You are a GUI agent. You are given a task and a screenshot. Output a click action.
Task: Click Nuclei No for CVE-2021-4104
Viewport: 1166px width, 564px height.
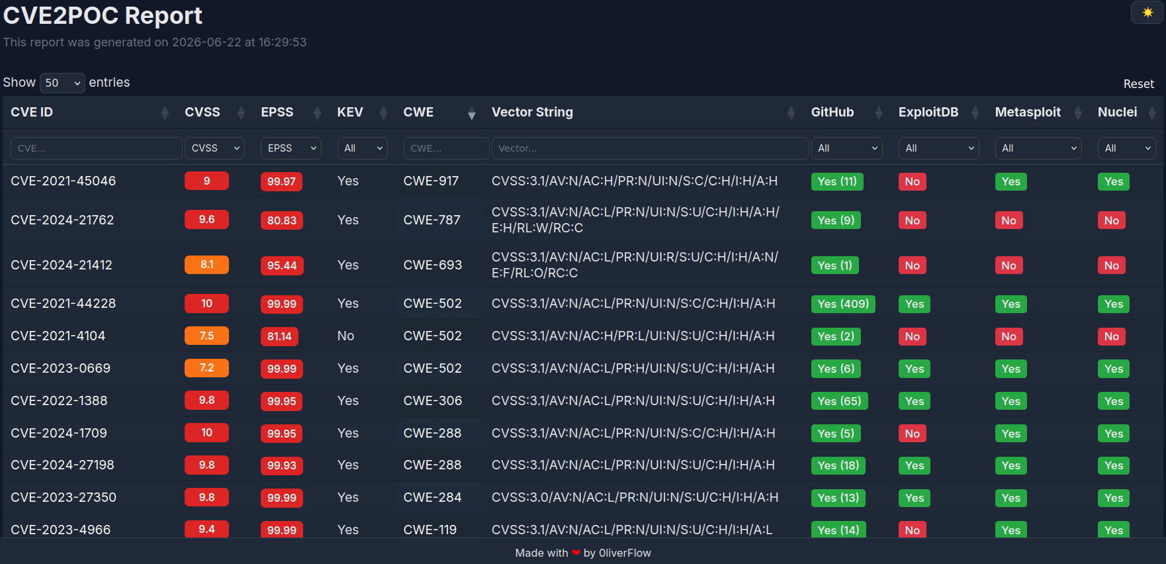[x=1112, y=336]
